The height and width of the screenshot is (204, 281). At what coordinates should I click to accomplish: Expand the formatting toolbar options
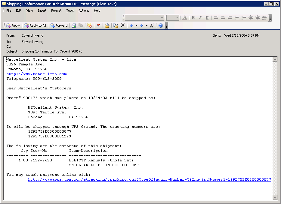click(x=270, y=18)
